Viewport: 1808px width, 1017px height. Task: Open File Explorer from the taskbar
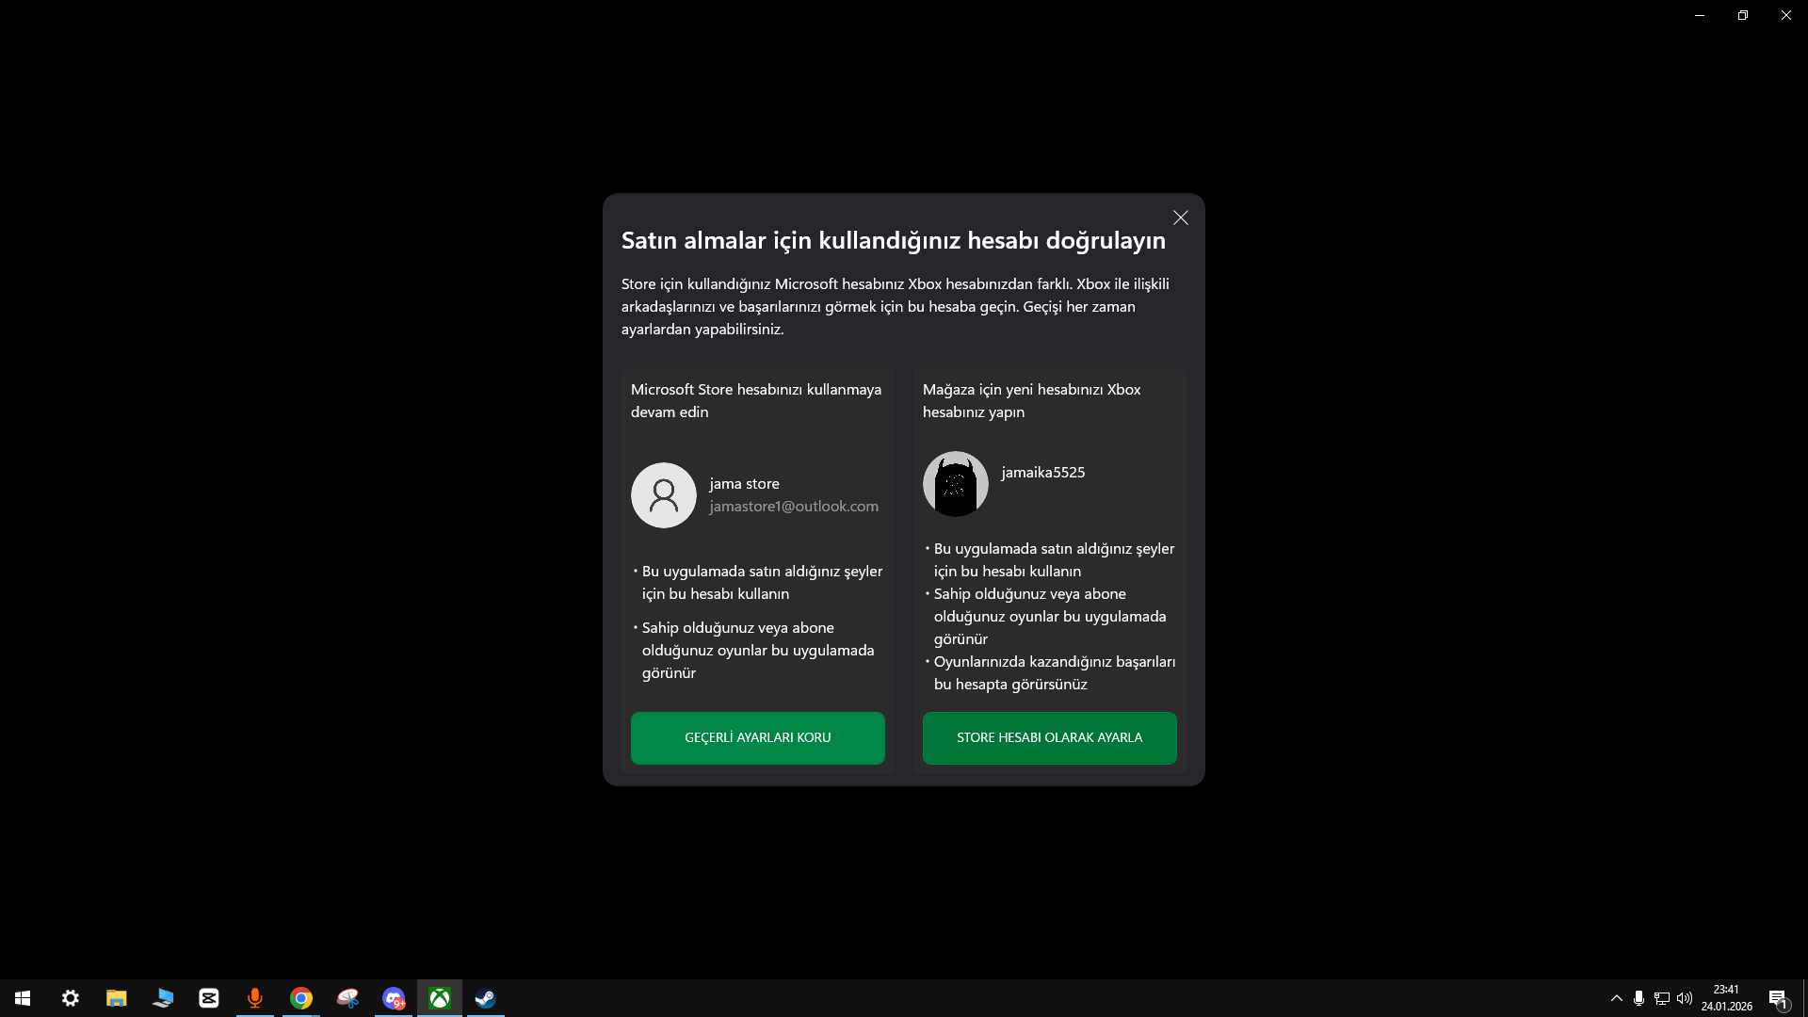point(117,998)
